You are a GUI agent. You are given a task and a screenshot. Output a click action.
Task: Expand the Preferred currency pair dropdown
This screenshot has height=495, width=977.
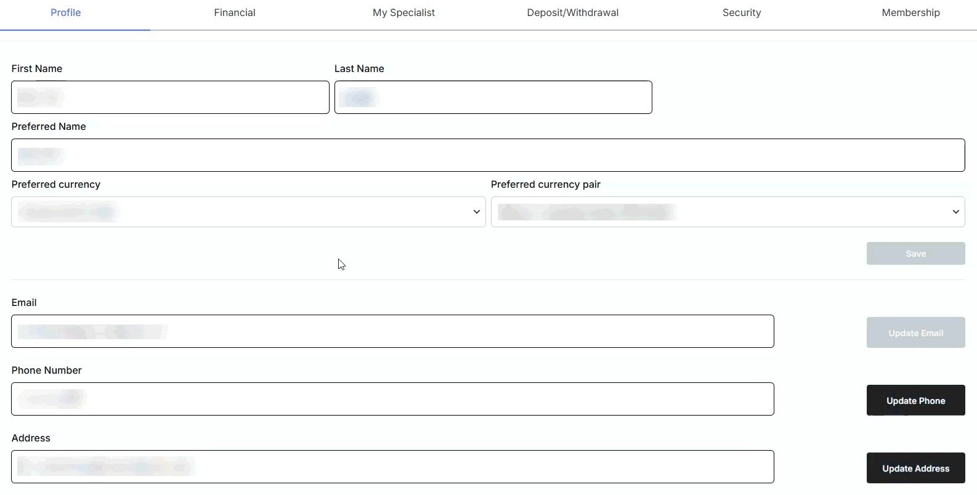click(x=728, y=212)
